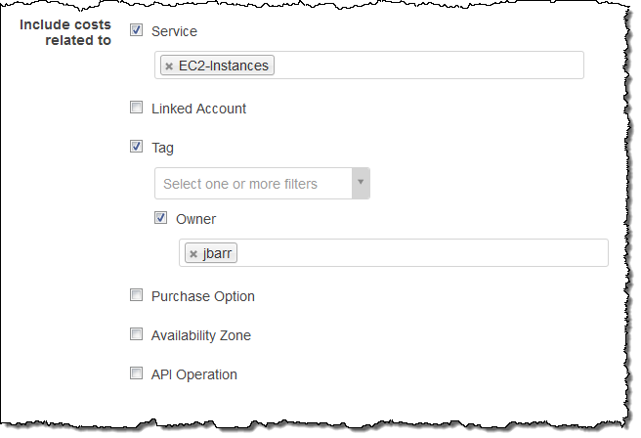The width and height of the screenshot is (641, 438).
Task: Click the 'Linked Account' label text
Action: click(199, 109)
